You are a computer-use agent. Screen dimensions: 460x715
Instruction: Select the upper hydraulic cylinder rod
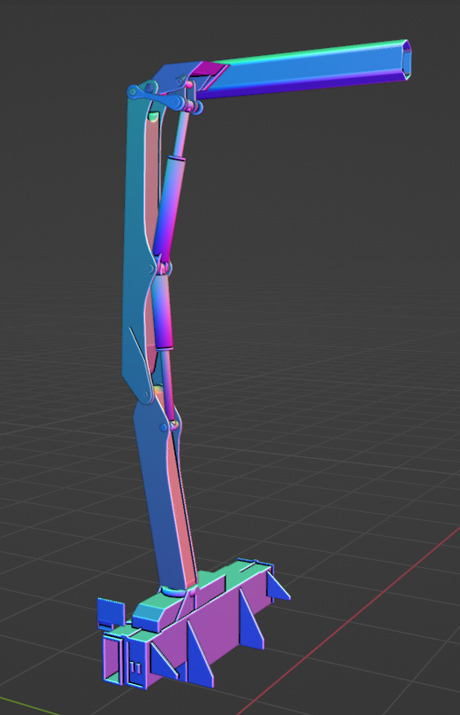[180, 135]
